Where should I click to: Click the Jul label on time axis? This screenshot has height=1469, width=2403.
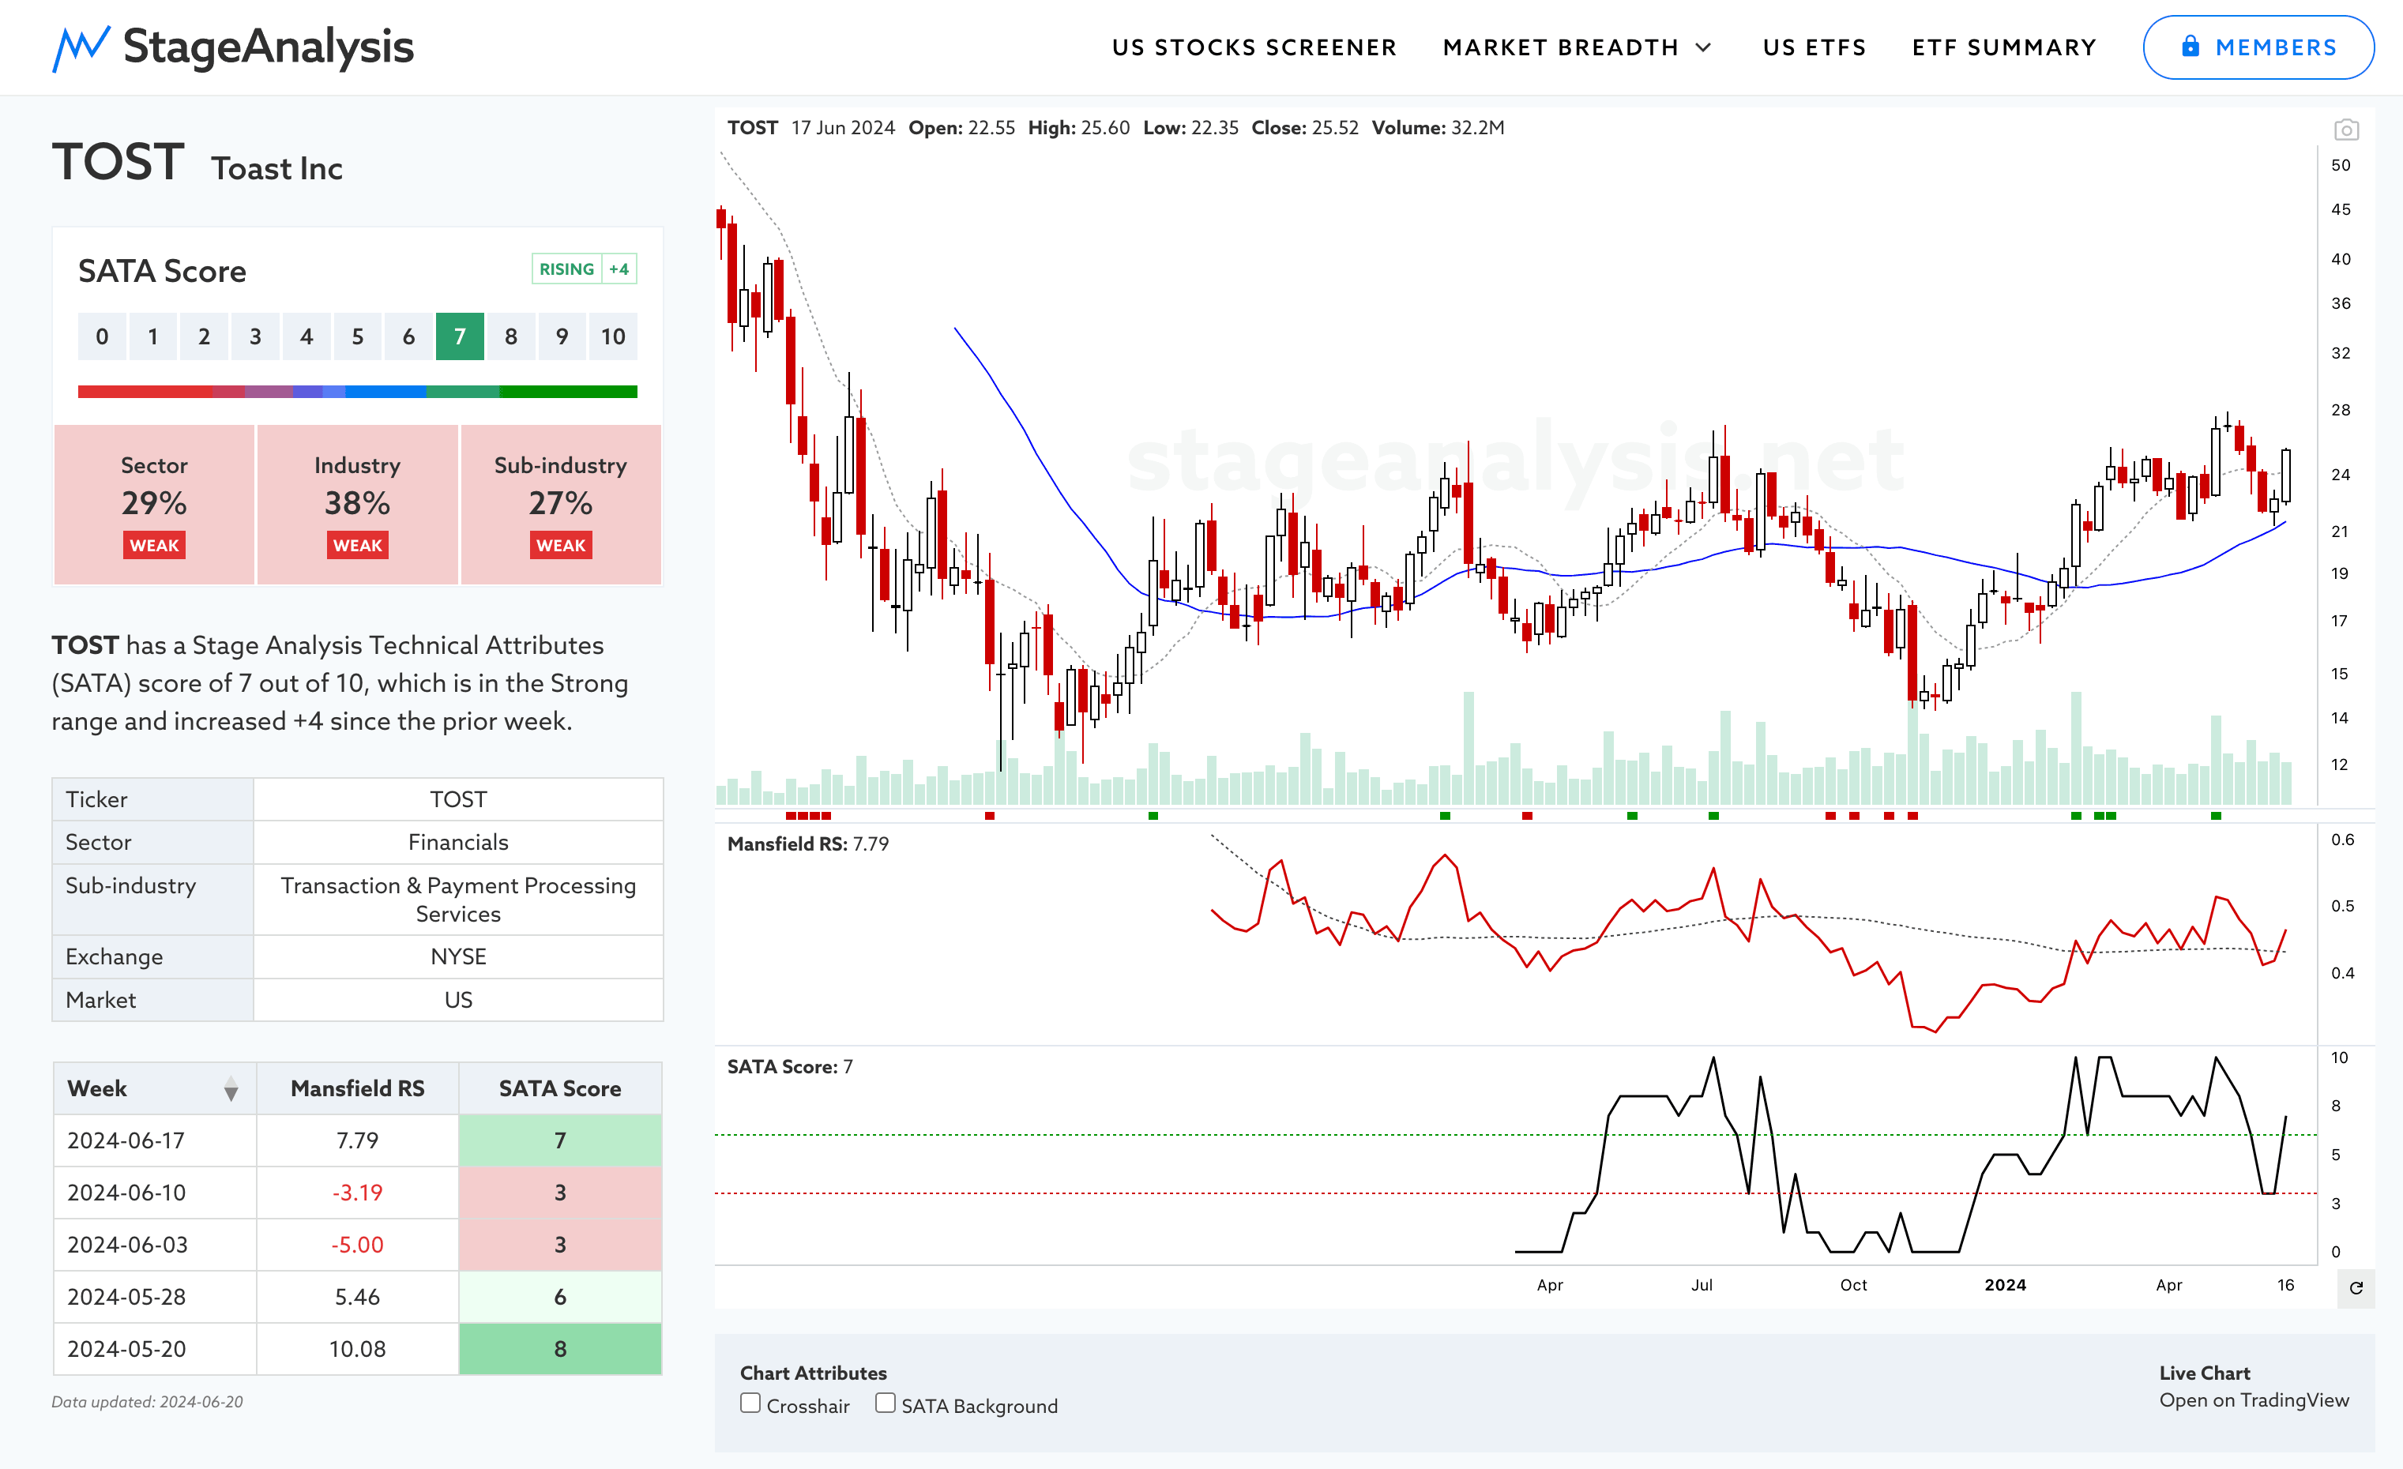pos(1702,1285)
